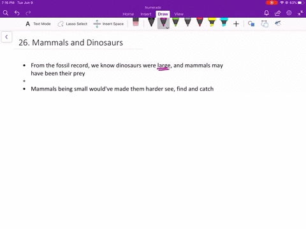Open the search magnifier icon

click(x=6, y=13)
